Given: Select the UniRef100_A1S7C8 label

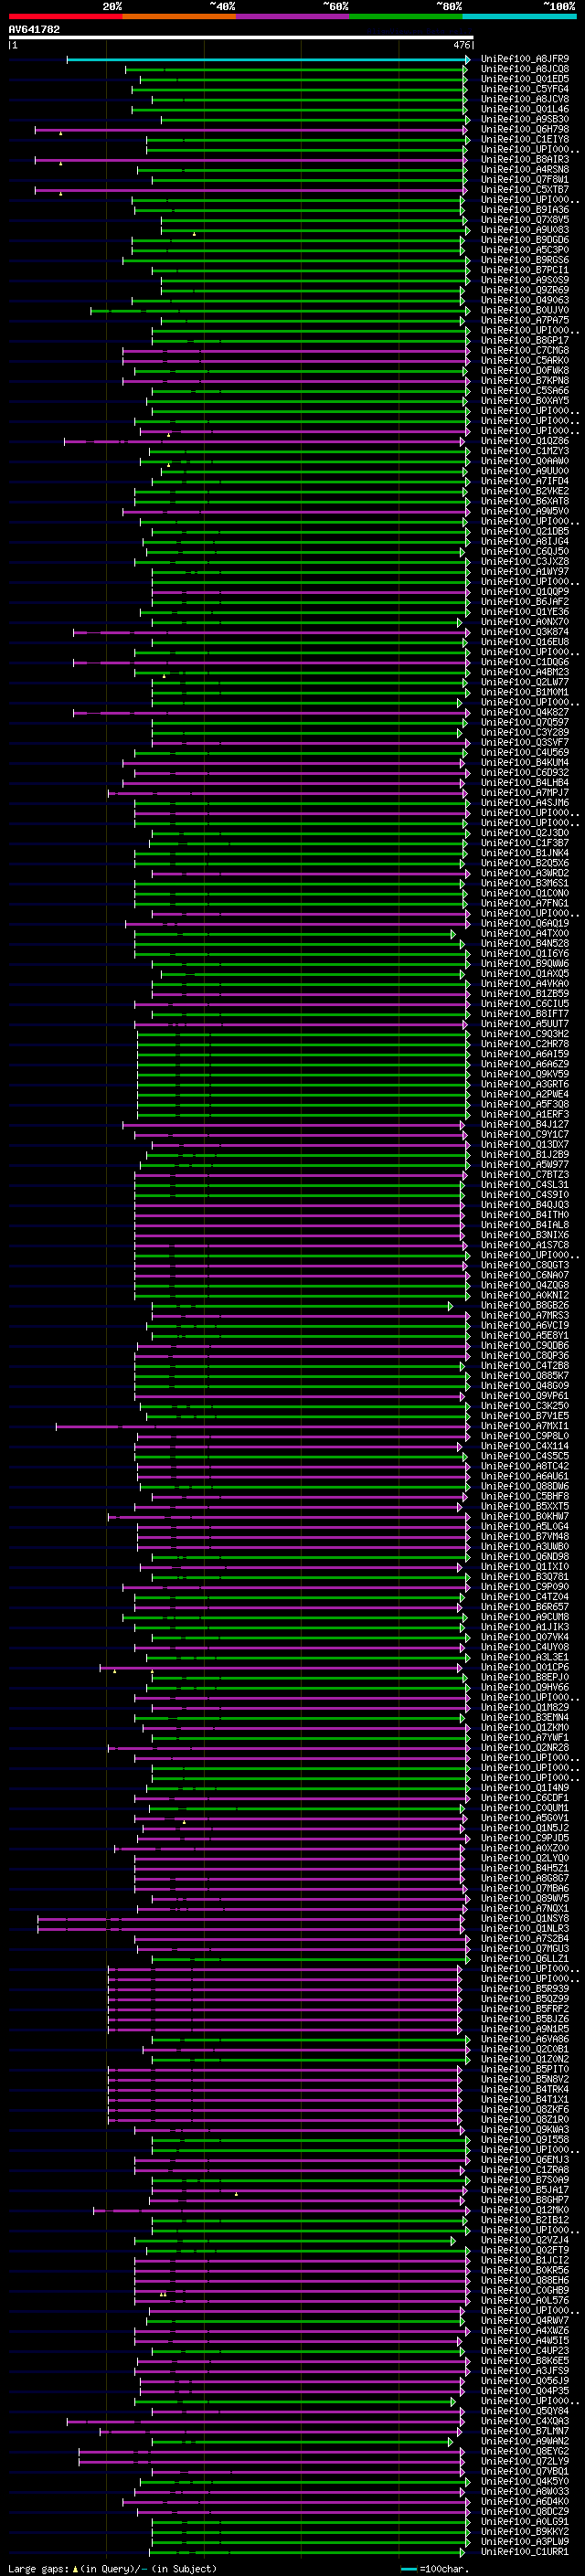Looking at the screenshot, I should [525, 1245].
